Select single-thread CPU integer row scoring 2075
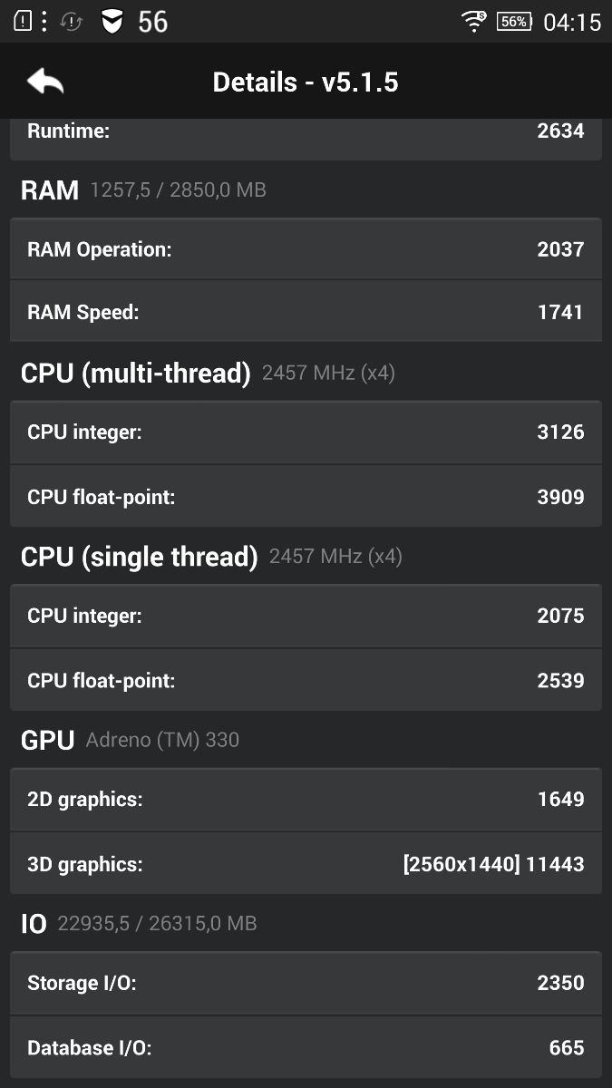The width and height of the screenshot is (612, 1088). [x=306, y=617]
